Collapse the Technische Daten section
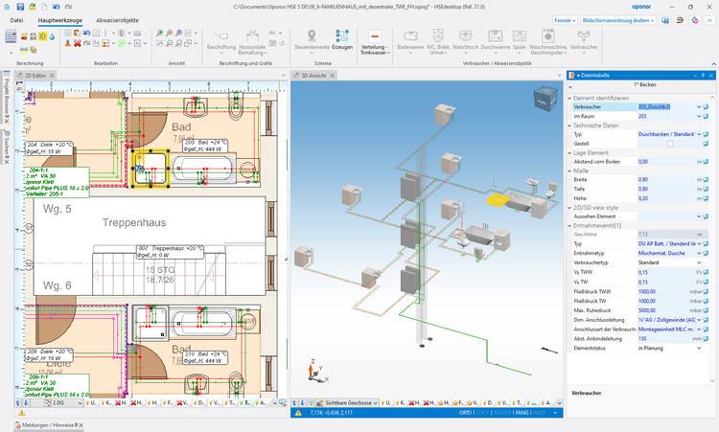This screenshot has height=432, width=719. (x=570, y=125)
